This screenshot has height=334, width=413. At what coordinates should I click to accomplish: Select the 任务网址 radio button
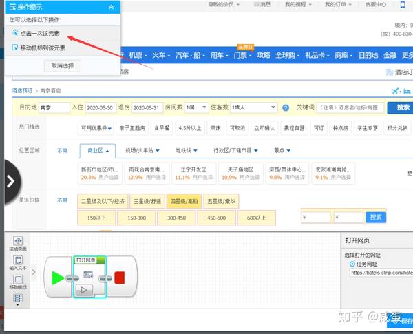[352, 264]
